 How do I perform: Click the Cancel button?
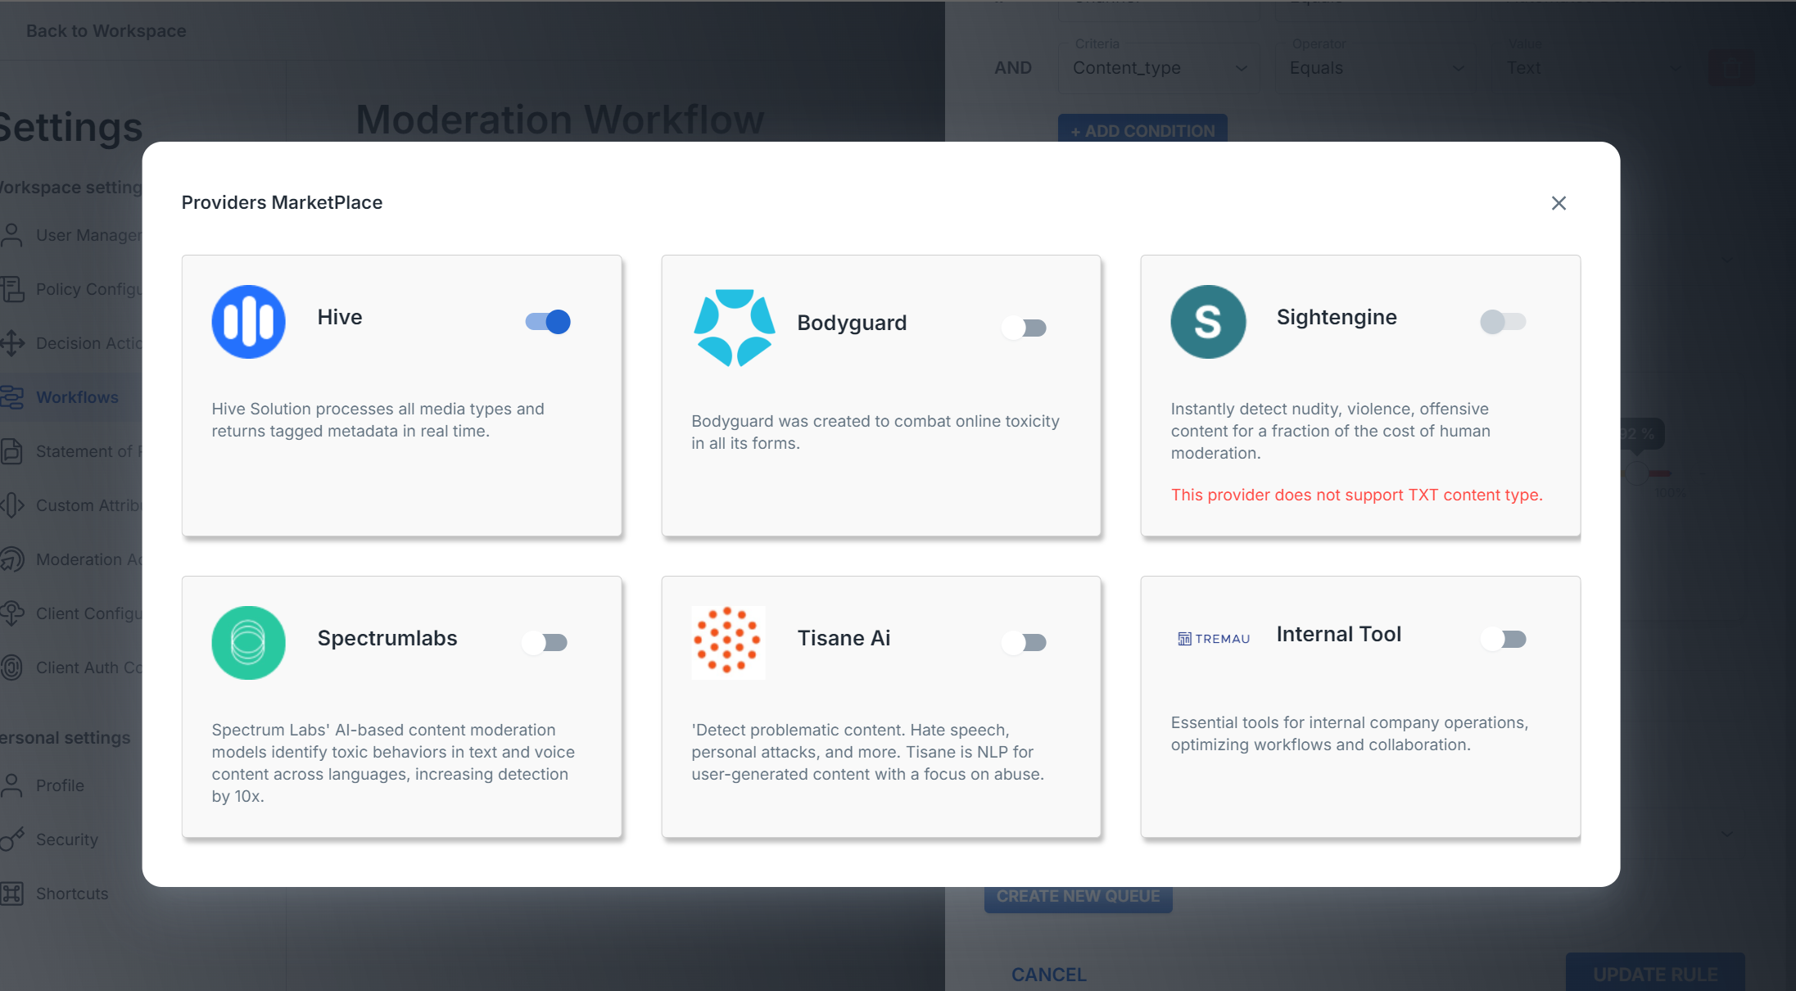[x=1048, y=975]
